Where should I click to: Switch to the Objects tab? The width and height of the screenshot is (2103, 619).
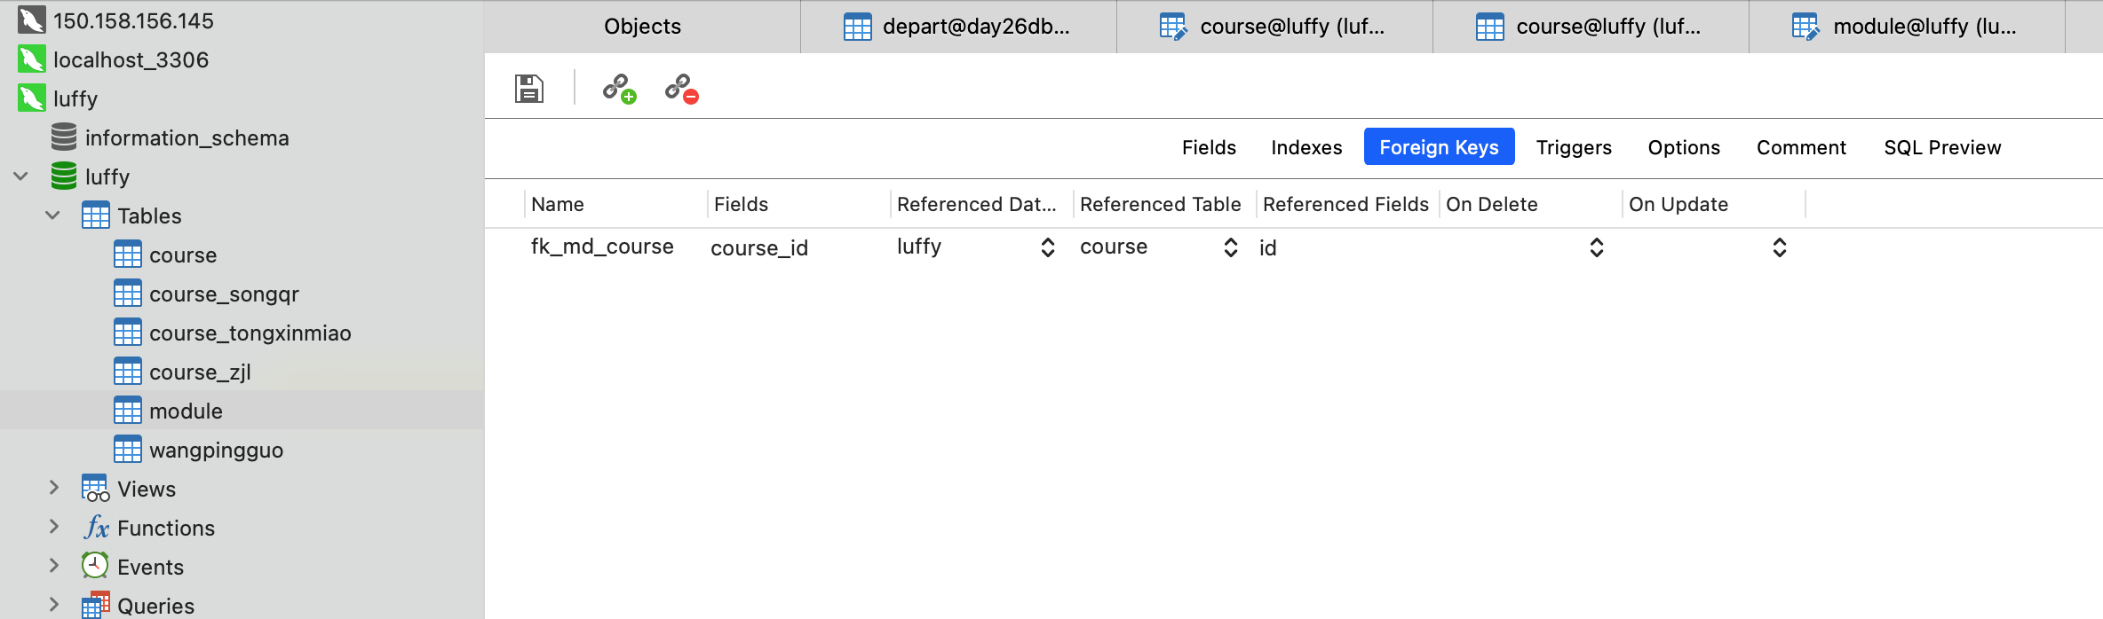pos(642,27)
